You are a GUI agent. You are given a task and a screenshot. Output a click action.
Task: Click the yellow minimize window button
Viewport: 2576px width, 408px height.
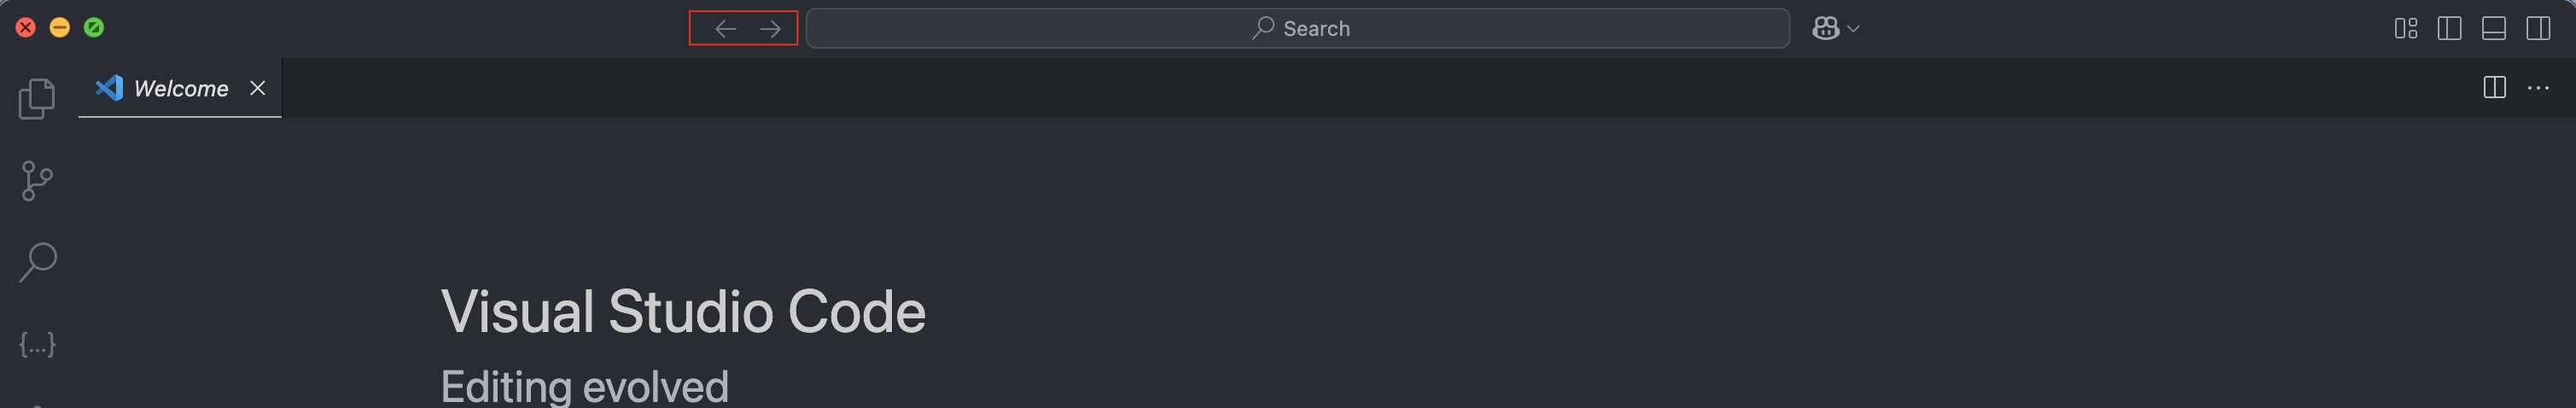pos(60,28)
